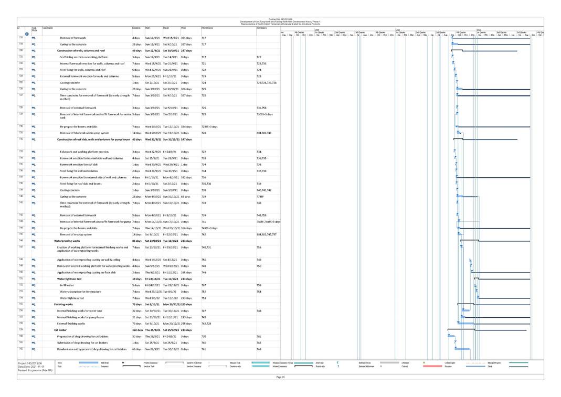561x397 pixels.
Task: Select 'Internal finishing works for water tank' task
Action: (83, 310)
